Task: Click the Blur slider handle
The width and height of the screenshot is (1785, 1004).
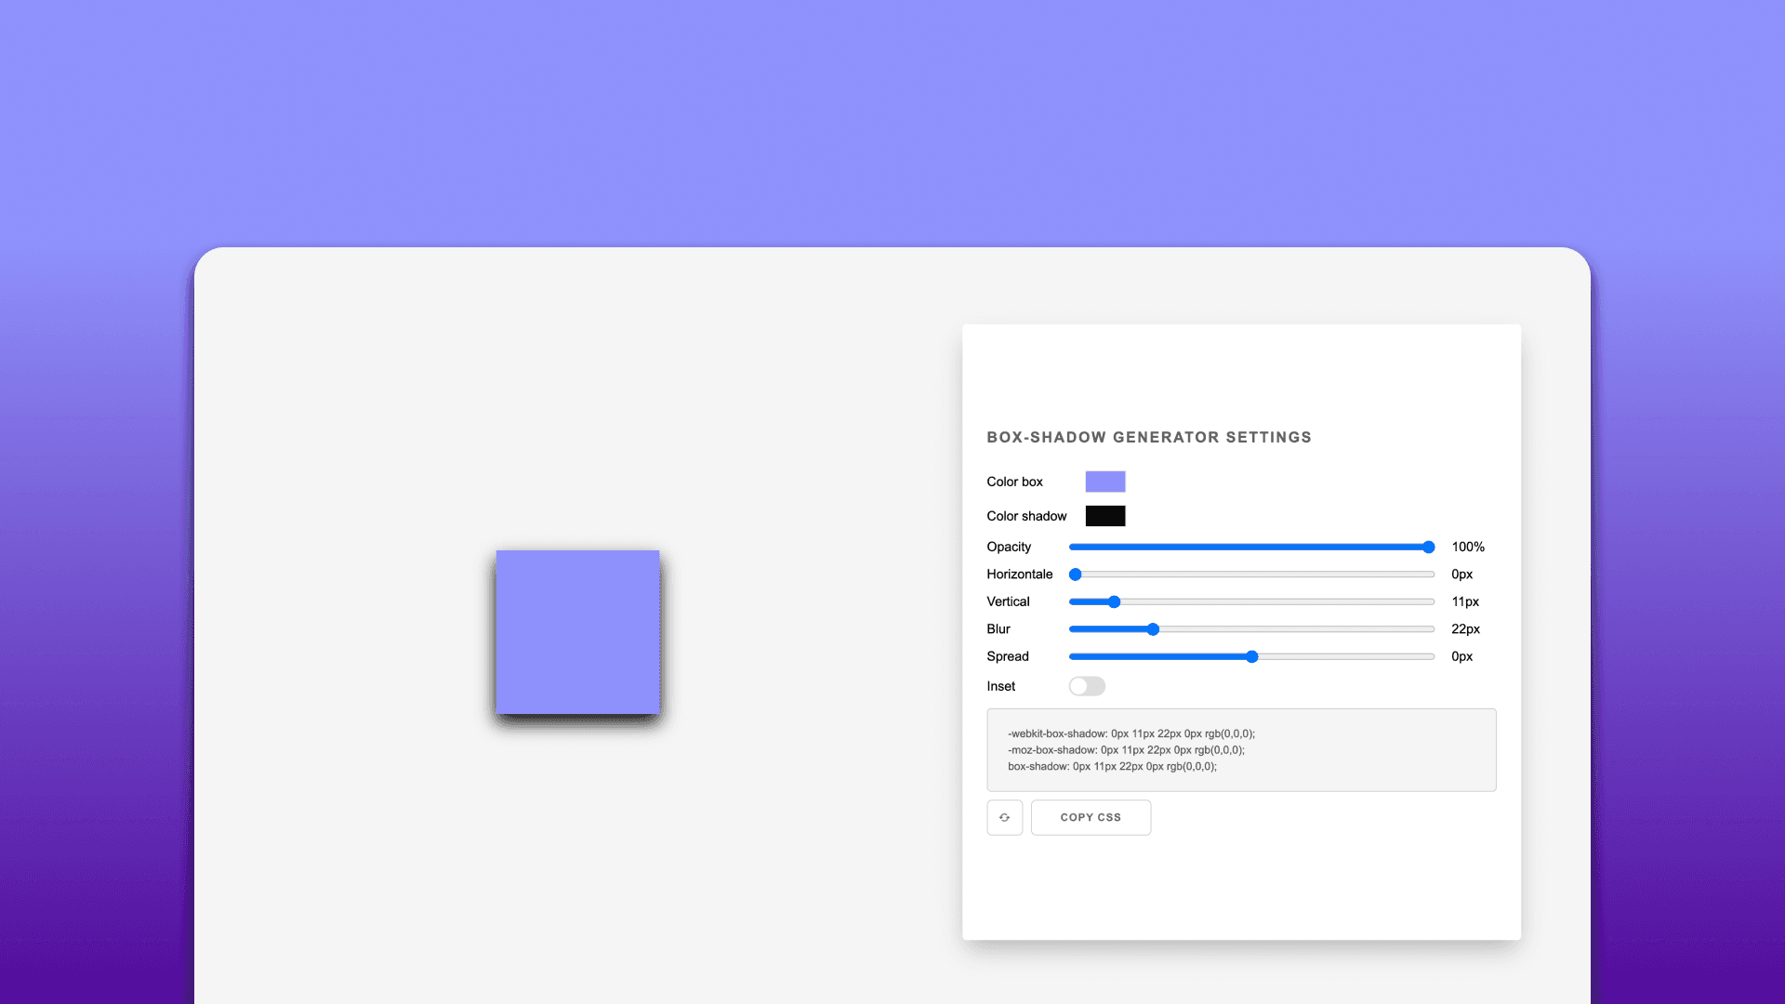Action: [1153, 629]
